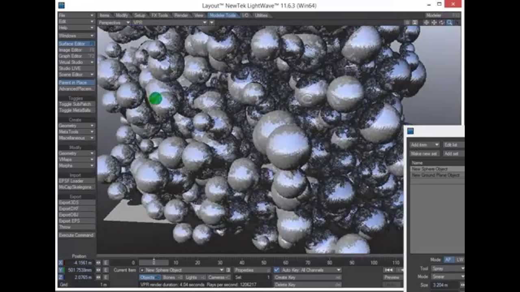Expand the Morphs dropdown
The height and width of the screenshot is (292, 520).
(x=76, y=166)
